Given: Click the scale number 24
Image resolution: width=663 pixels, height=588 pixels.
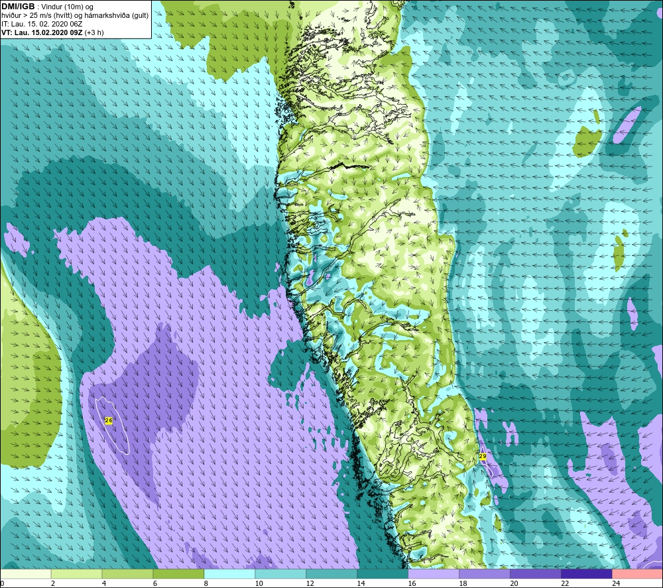Looking at the screenshot, I should coord(616,584).
